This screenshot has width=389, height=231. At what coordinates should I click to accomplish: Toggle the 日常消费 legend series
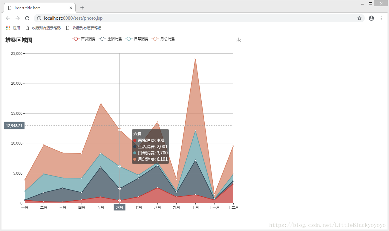[x=137, y=39]
